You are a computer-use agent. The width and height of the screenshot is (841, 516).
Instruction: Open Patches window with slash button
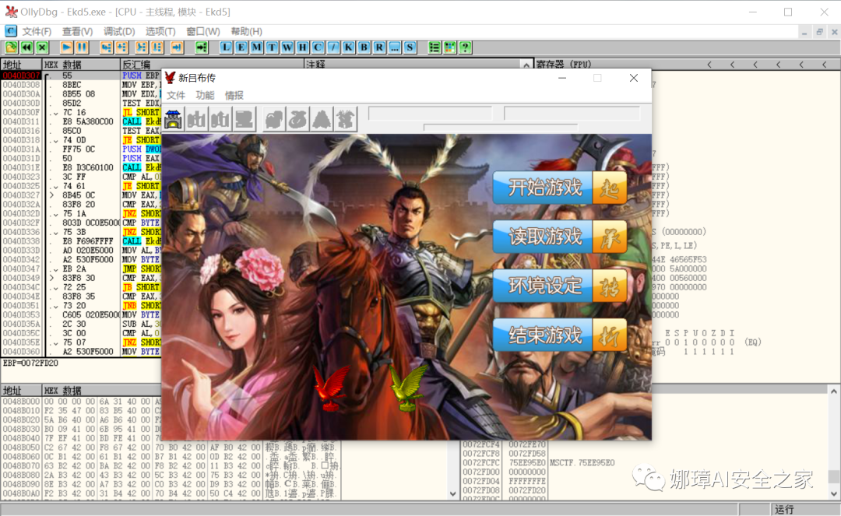tap(333, 47)
